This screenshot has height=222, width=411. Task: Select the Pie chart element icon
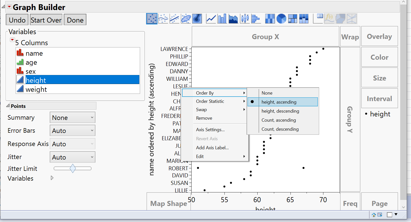click(x=281, y=19)
